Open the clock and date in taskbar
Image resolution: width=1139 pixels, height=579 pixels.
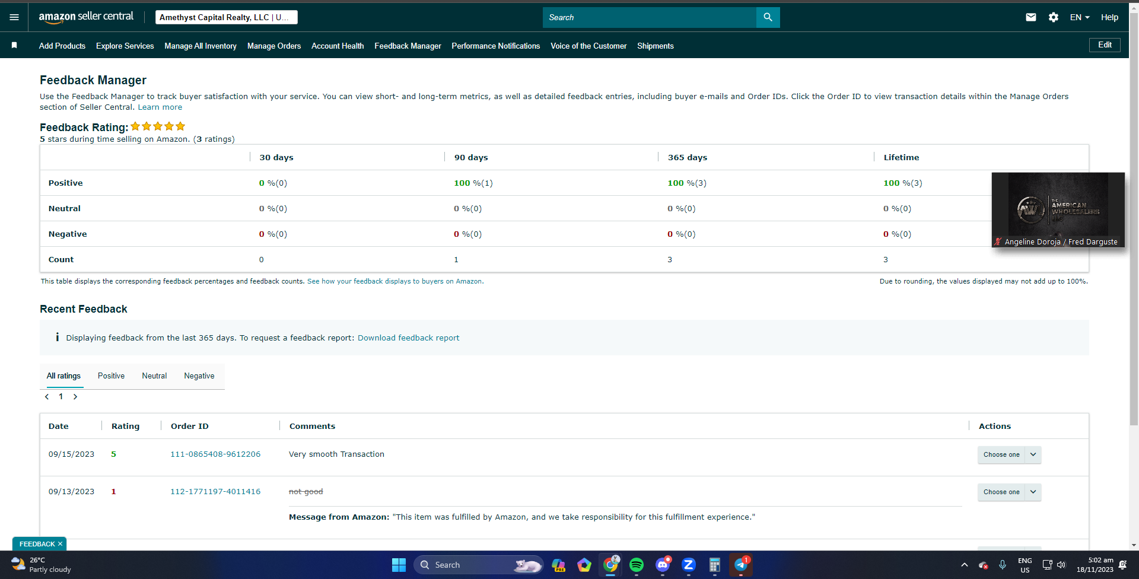(1095, 565)
